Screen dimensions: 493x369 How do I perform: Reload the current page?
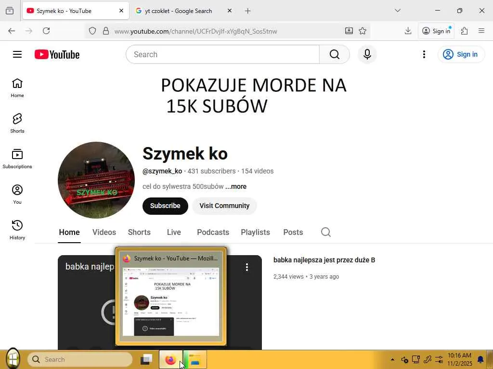click(46, 31)
